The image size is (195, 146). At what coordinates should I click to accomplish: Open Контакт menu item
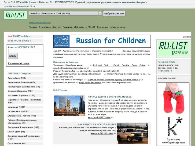pyautogui.click(x=57, y=27)
